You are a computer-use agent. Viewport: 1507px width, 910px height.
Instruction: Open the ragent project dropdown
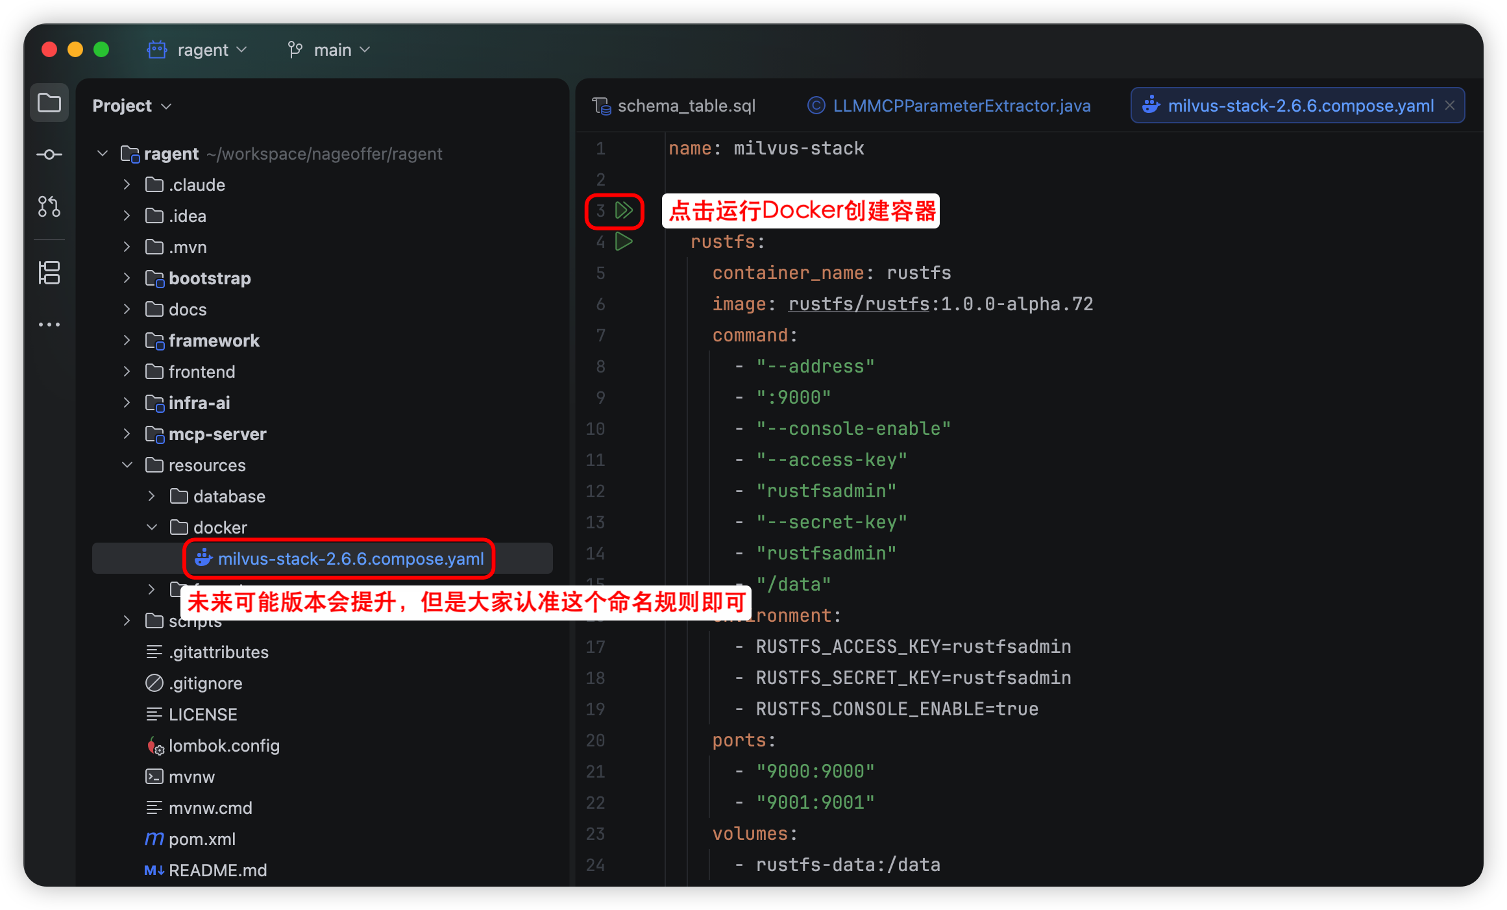pos(202,50)
